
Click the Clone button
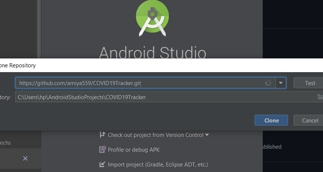(271, 120)
